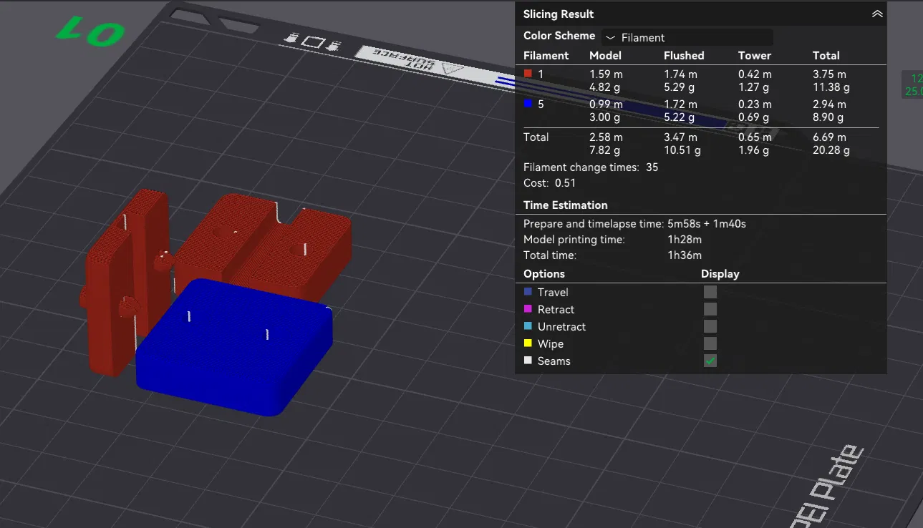Click the tower value 0.69 g
The width and height of the screenshot is (923, 528).
pyautogui.click(x=755, y=117)
